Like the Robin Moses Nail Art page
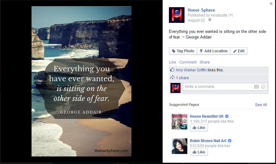 tap(199, 152)
